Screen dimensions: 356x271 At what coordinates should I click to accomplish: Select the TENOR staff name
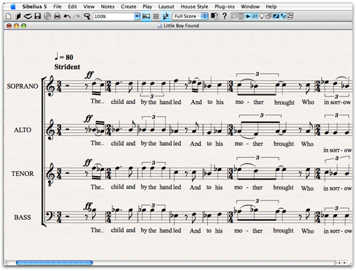(22, 174)
